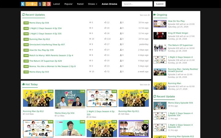The height and width of the screenshot is (138, 221).
Task: Click the star icon for Omniscient Interfering View Ep 407
Action: [90, 44]
